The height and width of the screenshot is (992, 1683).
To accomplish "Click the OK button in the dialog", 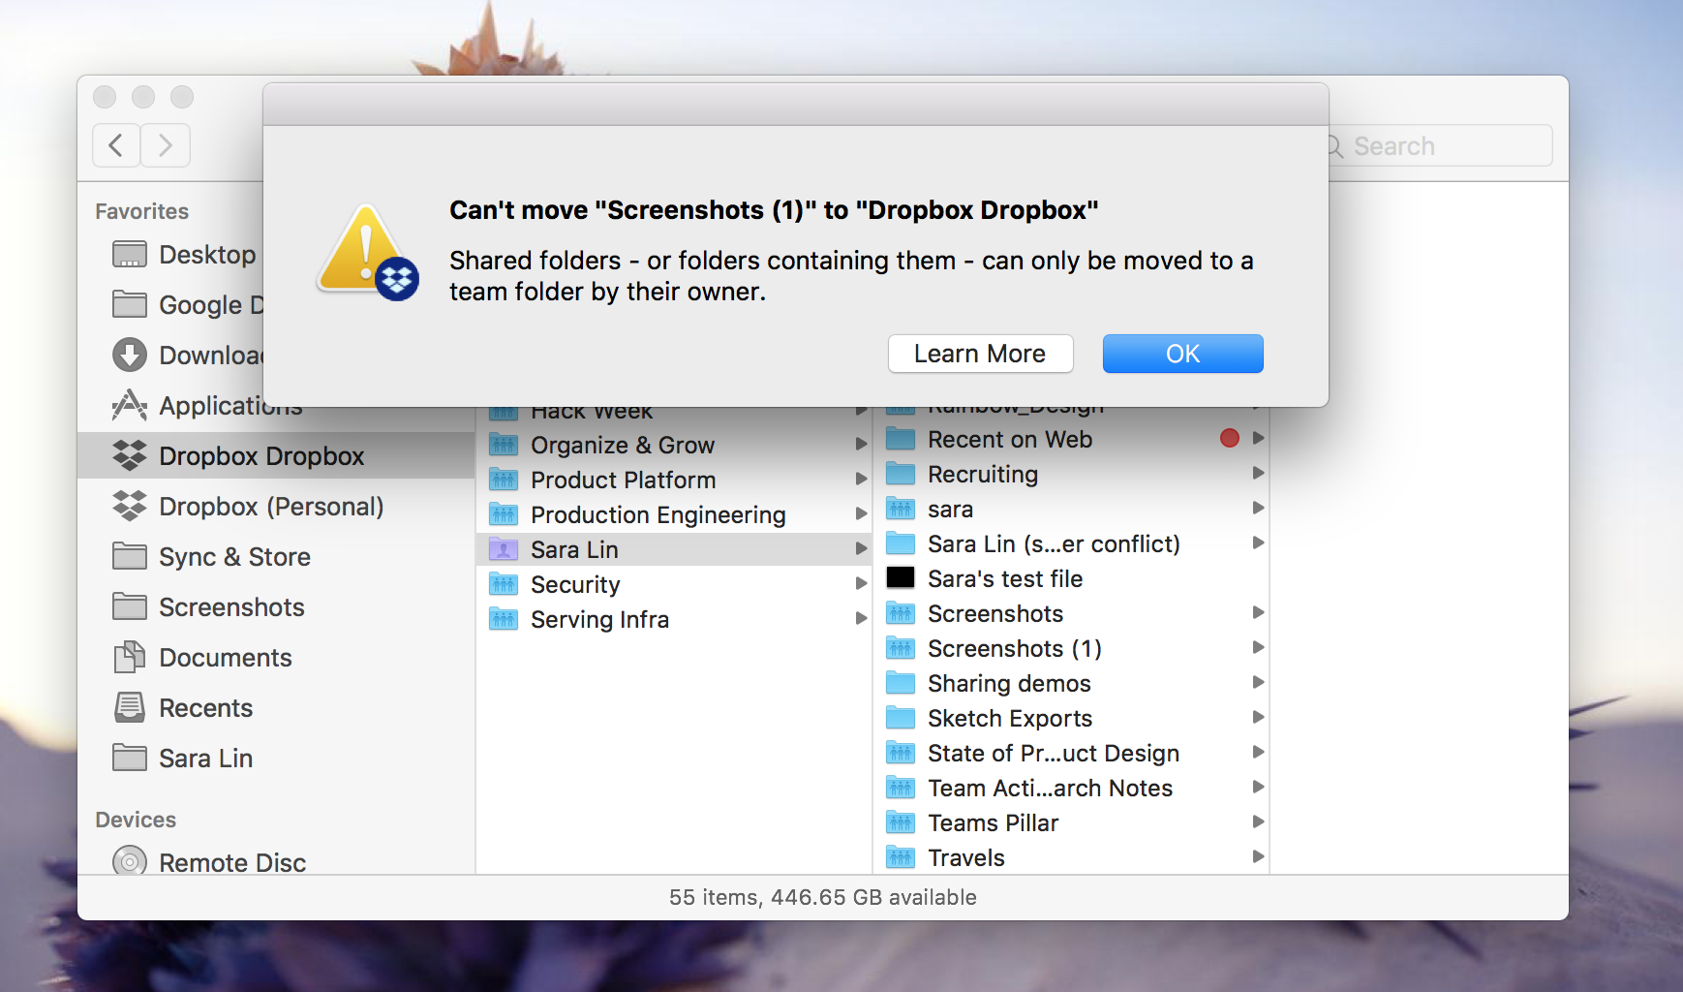I will pyautogui.click(x=1182, y=354).
